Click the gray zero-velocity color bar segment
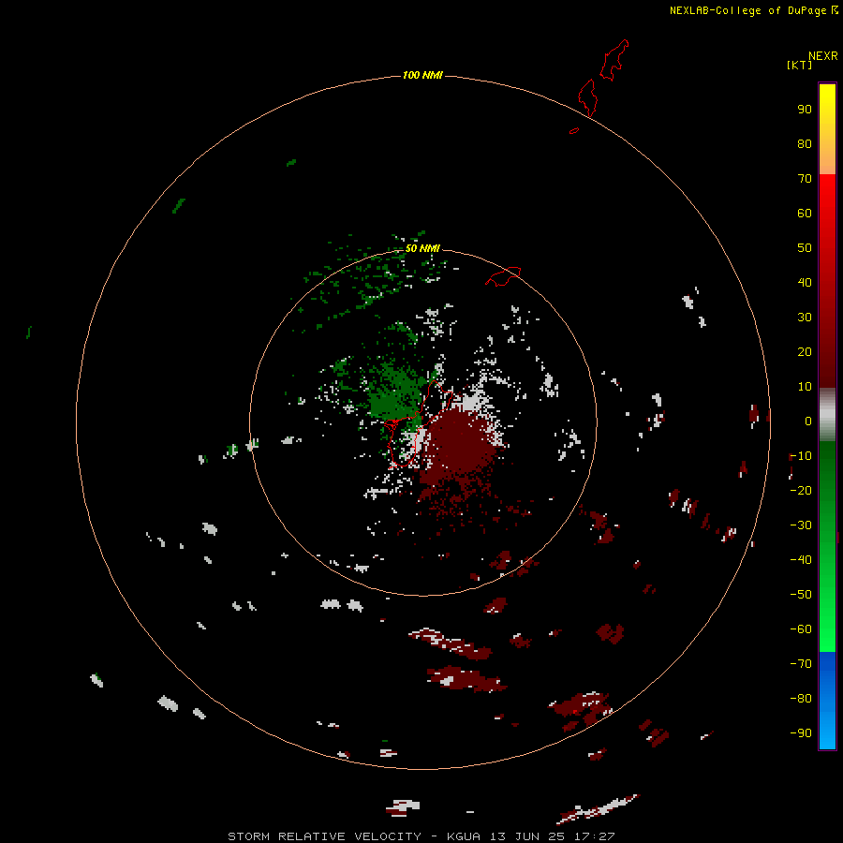The height and width of the screenshot is (843, 843). point(827,415)
